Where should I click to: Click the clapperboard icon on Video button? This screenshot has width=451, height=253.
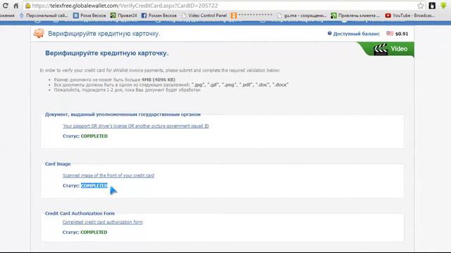381,49
